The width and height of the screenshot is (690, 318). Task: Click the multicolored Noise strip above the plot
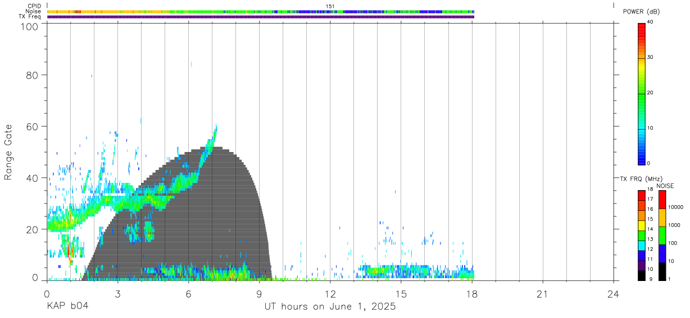261,11
